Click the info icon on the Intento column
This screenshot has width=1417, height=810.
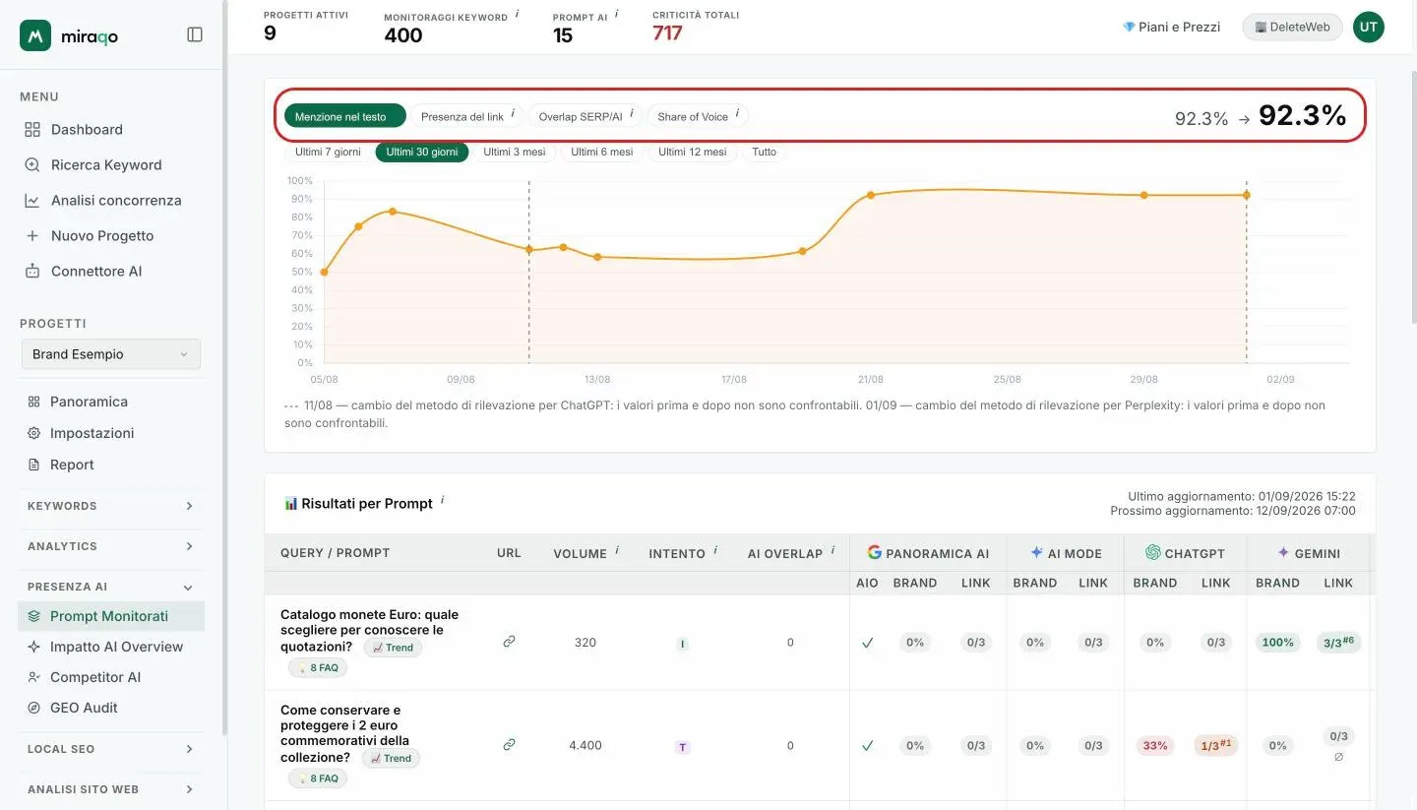coord(715,551)
